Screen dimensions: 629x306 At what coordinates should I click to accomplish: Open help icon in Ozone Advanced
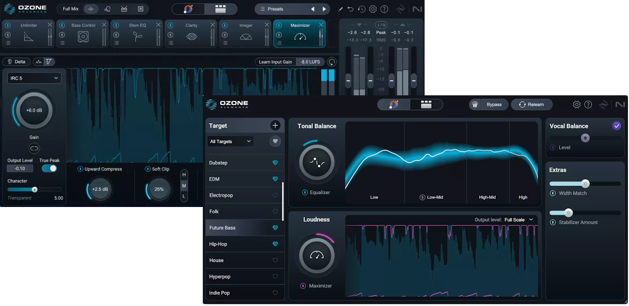click(x=384, y=9)
